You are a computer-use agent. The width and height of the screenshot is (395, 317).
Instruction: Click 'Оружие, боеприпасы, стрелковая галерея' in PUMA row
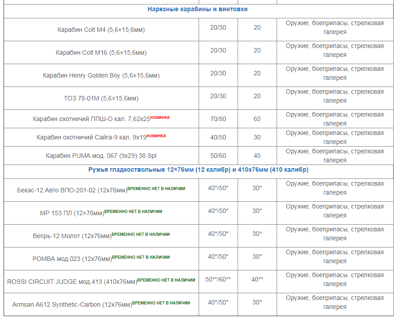[x=335, y=156]
